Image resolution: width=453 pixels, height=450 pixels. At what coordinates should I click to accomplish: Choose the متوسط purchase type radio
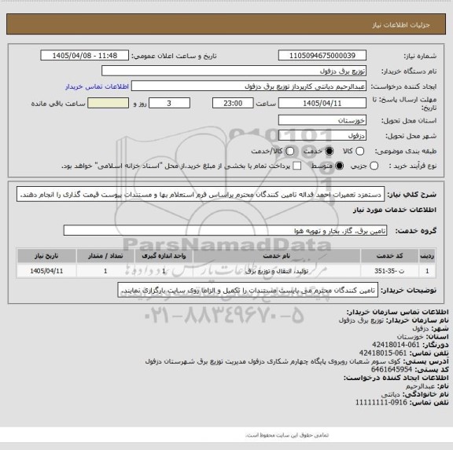339,166
